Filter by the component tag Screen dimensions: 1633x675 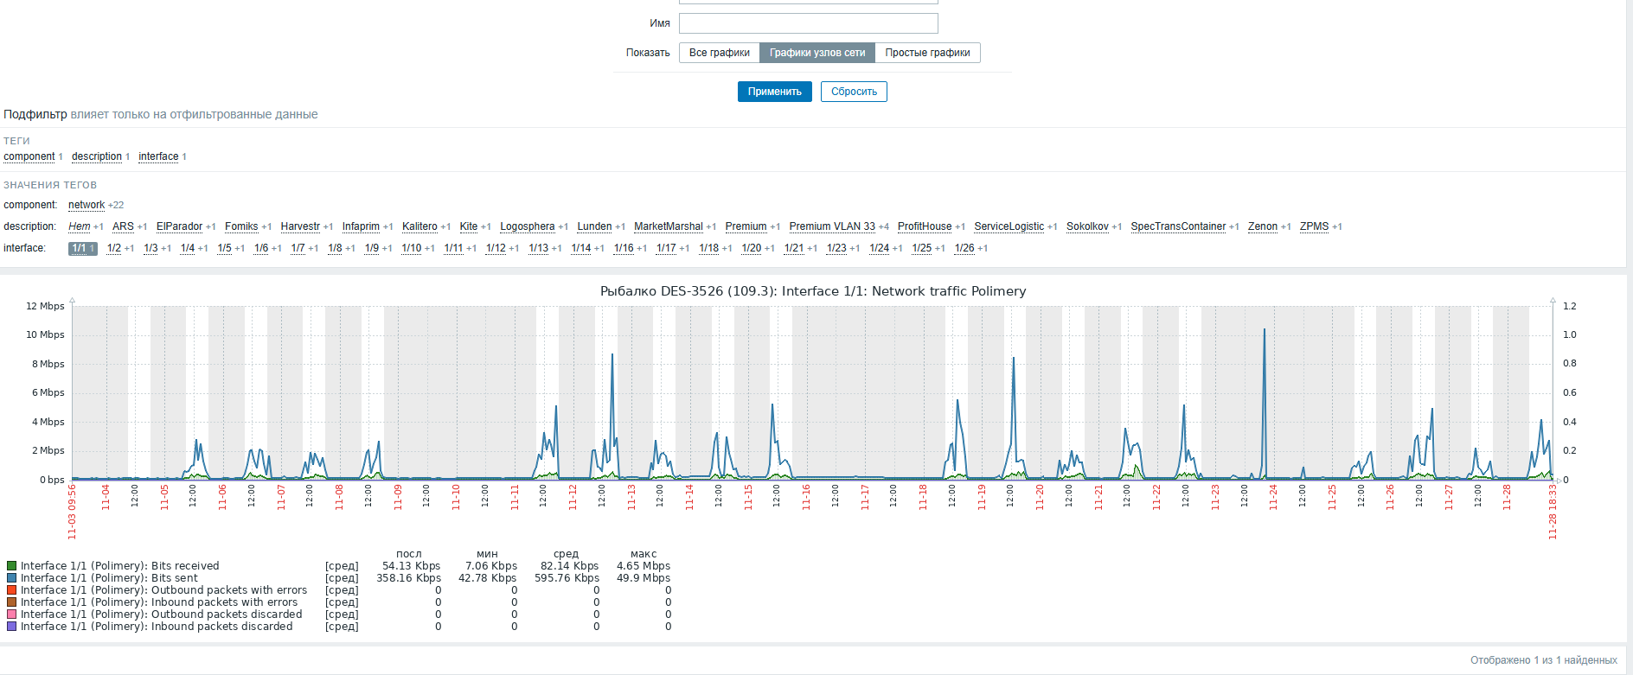(29, 156)
